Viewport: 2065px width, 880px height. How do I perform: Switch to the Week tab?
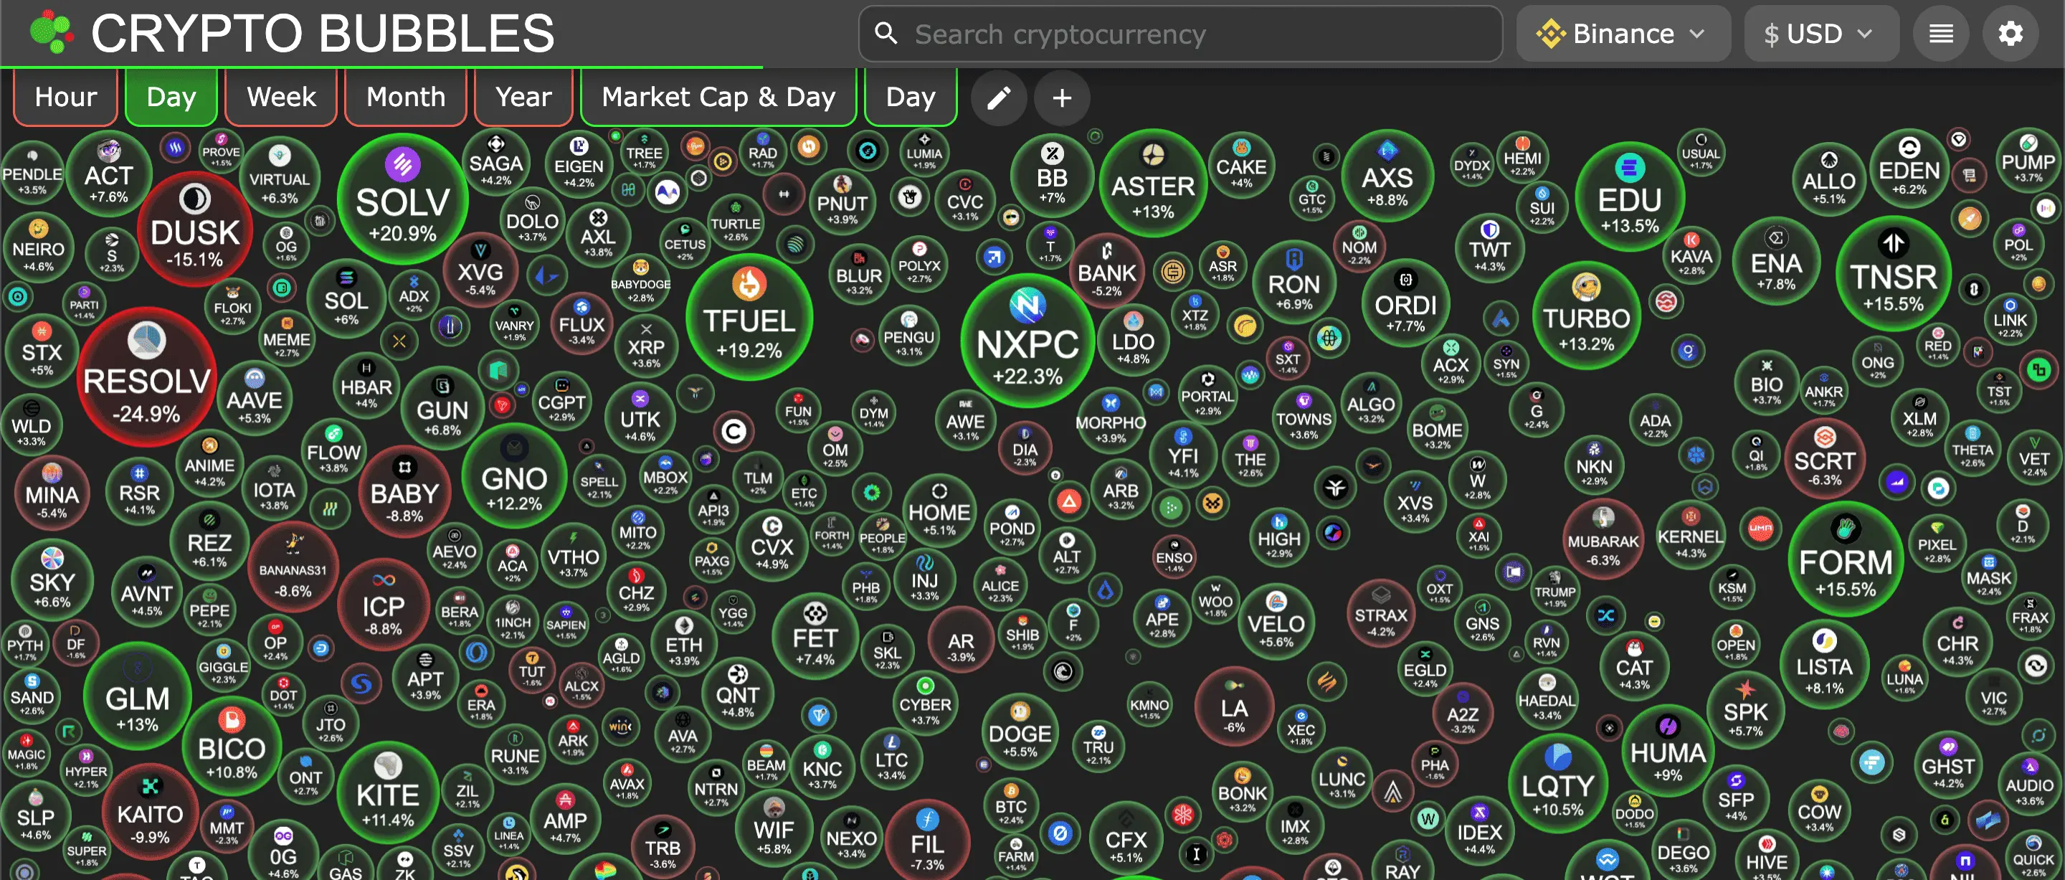281,97
